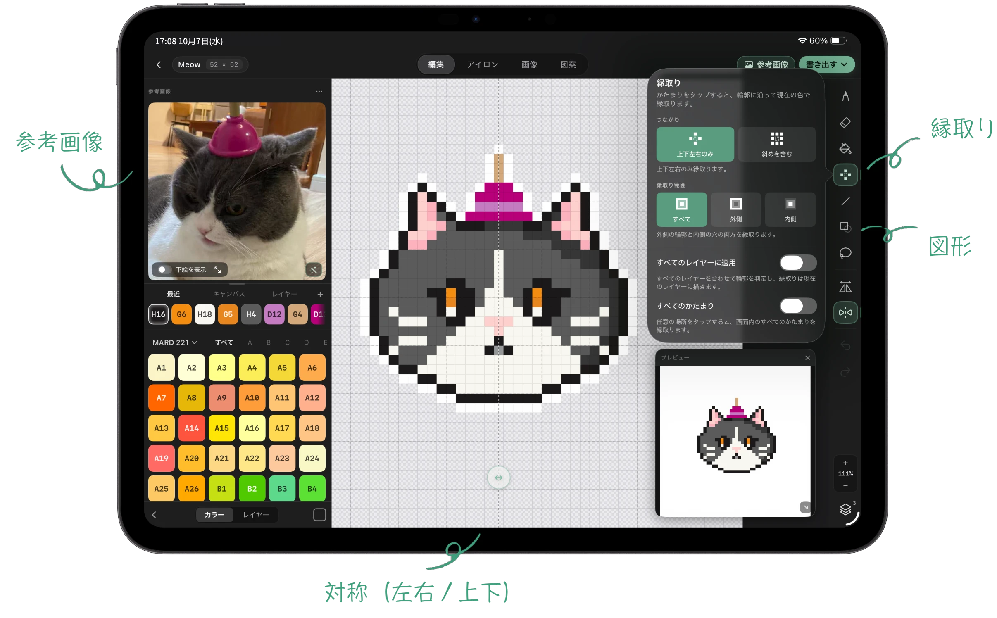Zoom out with the minus button
This screenshot has width=997, height=618.
tap(845, 485)
